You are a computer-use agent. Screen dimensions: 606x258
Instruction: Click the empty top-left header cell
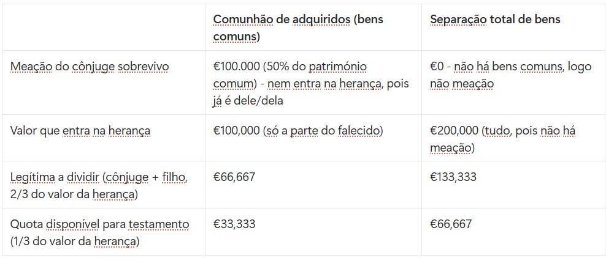[x=104, y=28]
